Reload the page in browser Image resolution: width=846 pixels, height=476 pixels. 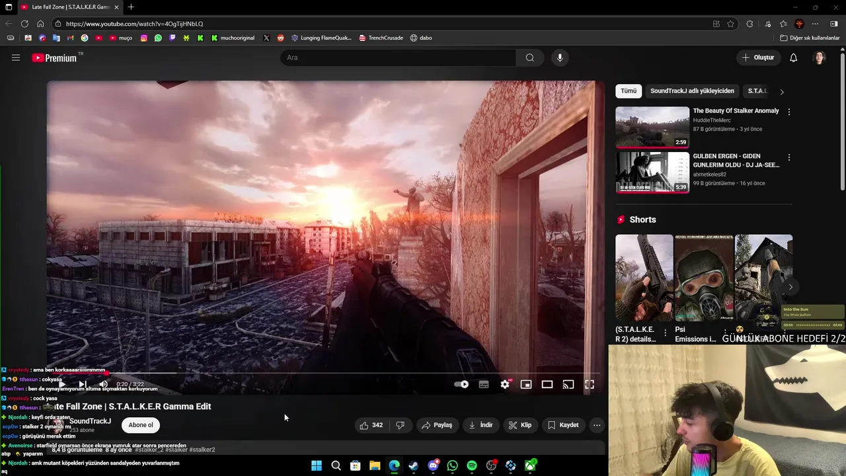24,24
